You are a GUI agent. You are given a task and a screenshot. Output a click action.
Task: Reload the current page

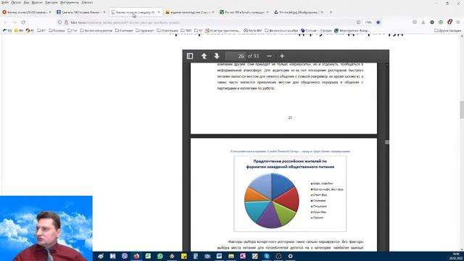(x=23, y=22)
